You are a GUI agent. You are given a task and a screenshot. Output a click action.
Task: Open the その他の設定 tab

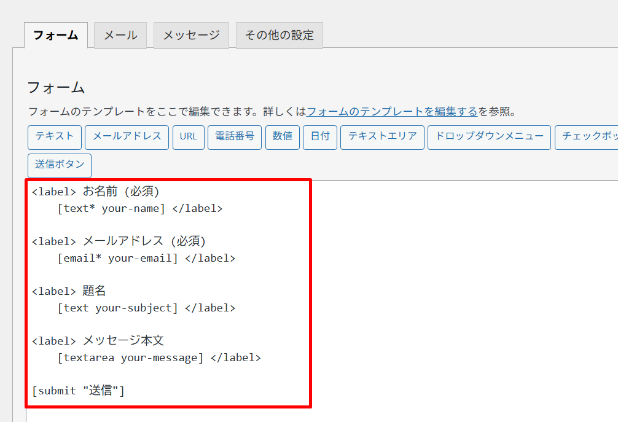280,35
